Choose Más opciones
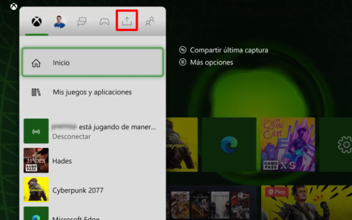This screenshot has height=220, width=352. tap(211, 62)
